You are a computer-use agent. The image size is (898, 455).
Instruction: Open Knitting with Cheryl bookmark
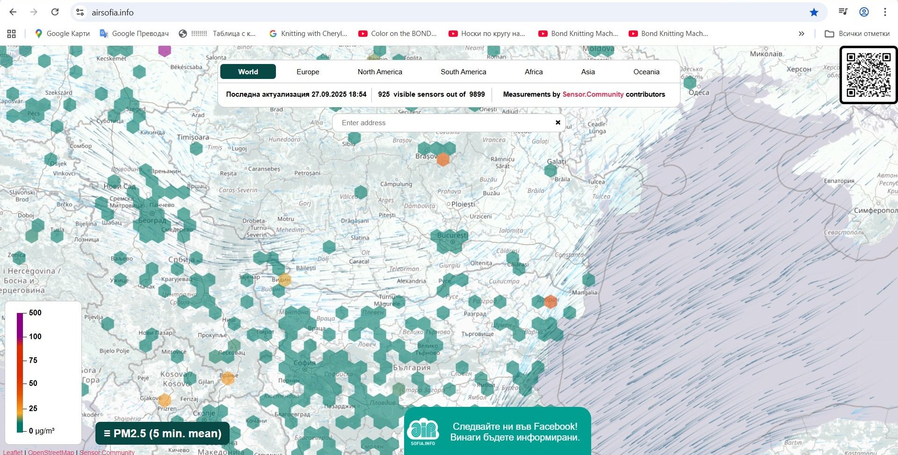pos(308,34)
